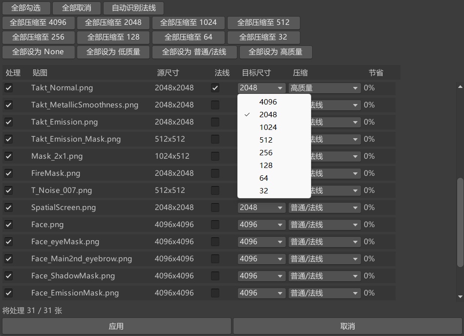
Task: Click 取消 to cancel dialog
Action: coord(348,326)
